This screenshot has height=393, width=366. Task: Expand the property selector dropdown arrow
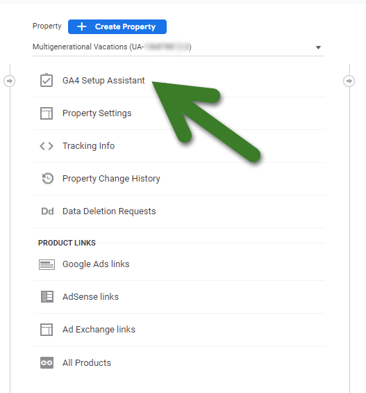click(x=318, y=47)
